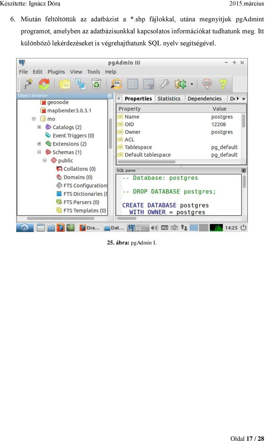
Task: Expand the Extensions (2) tree node
Action: coord(39,144)
